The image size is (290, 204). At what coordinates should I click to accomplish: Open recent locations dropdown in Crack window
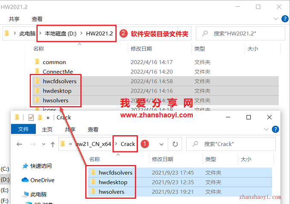point(43,144)
